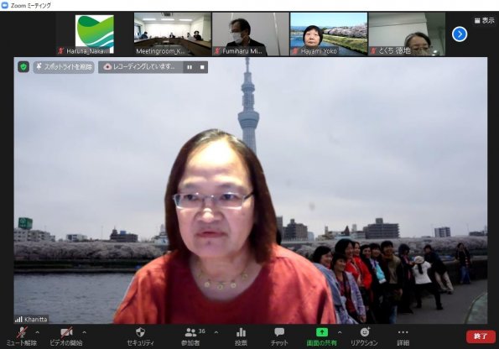Open the Security (セキュリティ) shield icon
The height and width of the screenshot is (349, 499).
pyautogui.click(x=140, y=332)
